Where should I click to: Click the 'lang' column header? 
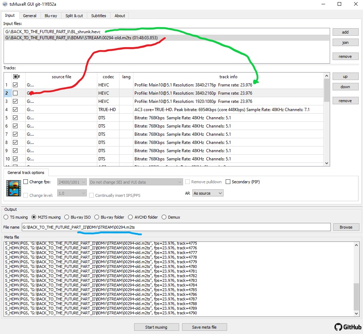(126, 76)
